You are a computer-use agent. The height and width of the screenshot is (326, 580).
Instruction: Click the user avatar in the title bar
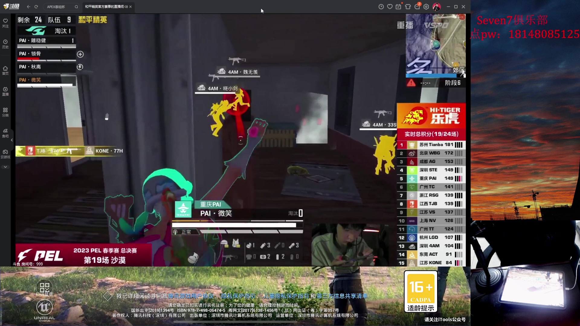pyautogui.click(x=436, y=7)
